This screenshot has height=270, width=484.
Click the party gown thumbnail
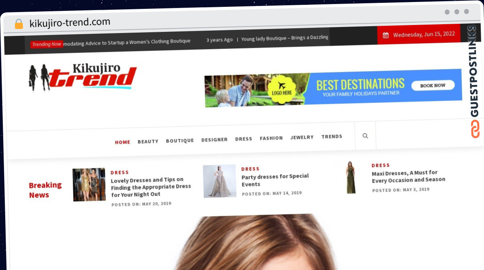(219, 181)
